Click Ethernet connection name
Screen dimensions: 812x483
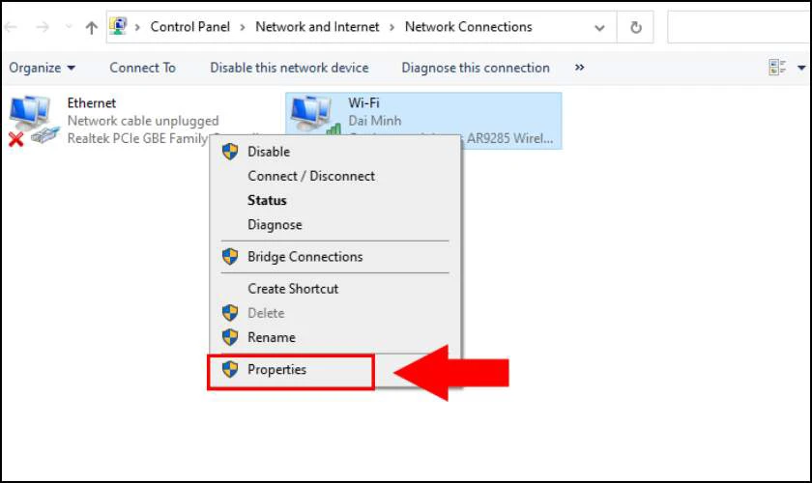pos(92,103)
